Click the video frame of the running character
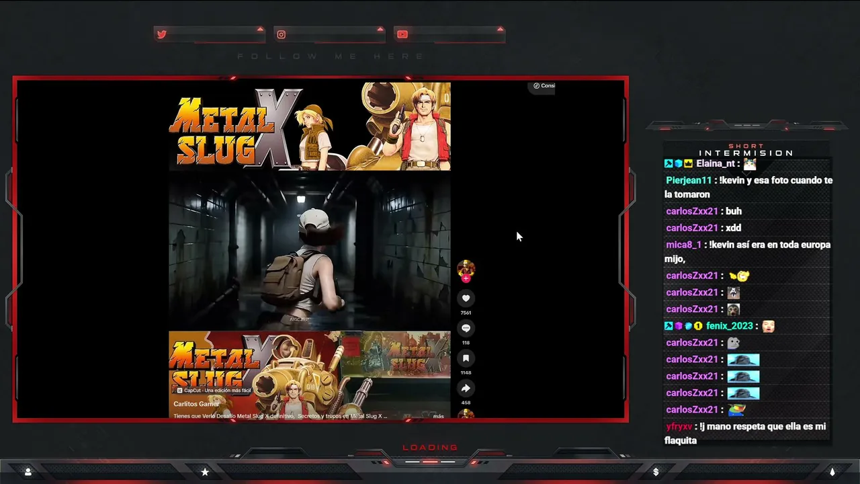 pos(310,251)
